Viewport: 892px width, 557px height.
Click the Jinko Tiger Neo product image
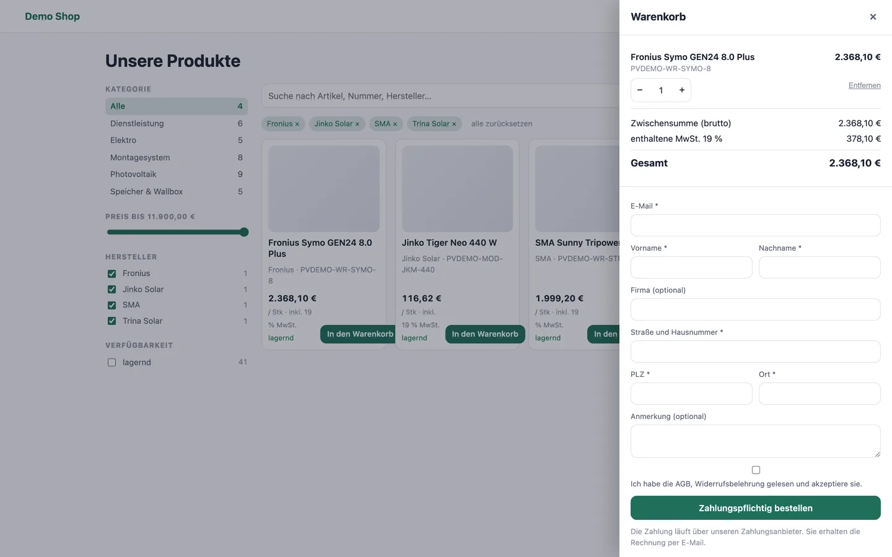tap(457, 189)
